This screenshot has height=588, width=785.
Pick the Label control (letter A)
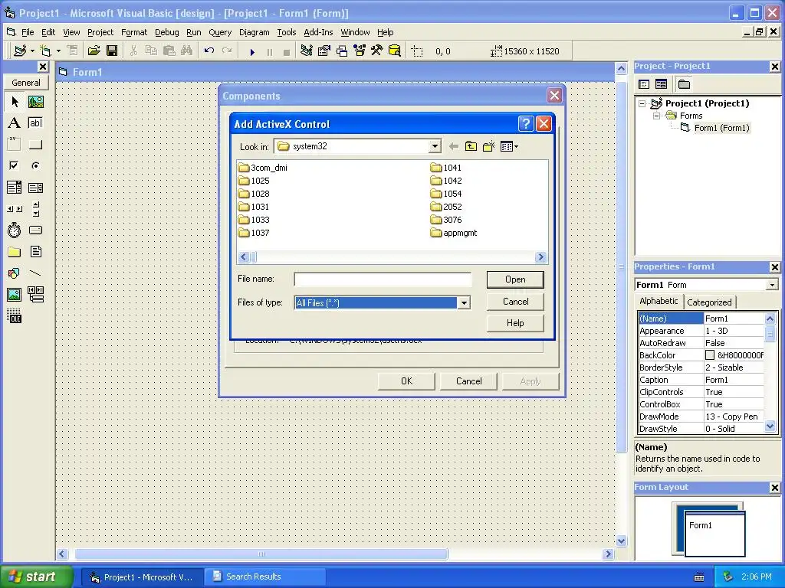pyautogui.click(x=15, y=123)
